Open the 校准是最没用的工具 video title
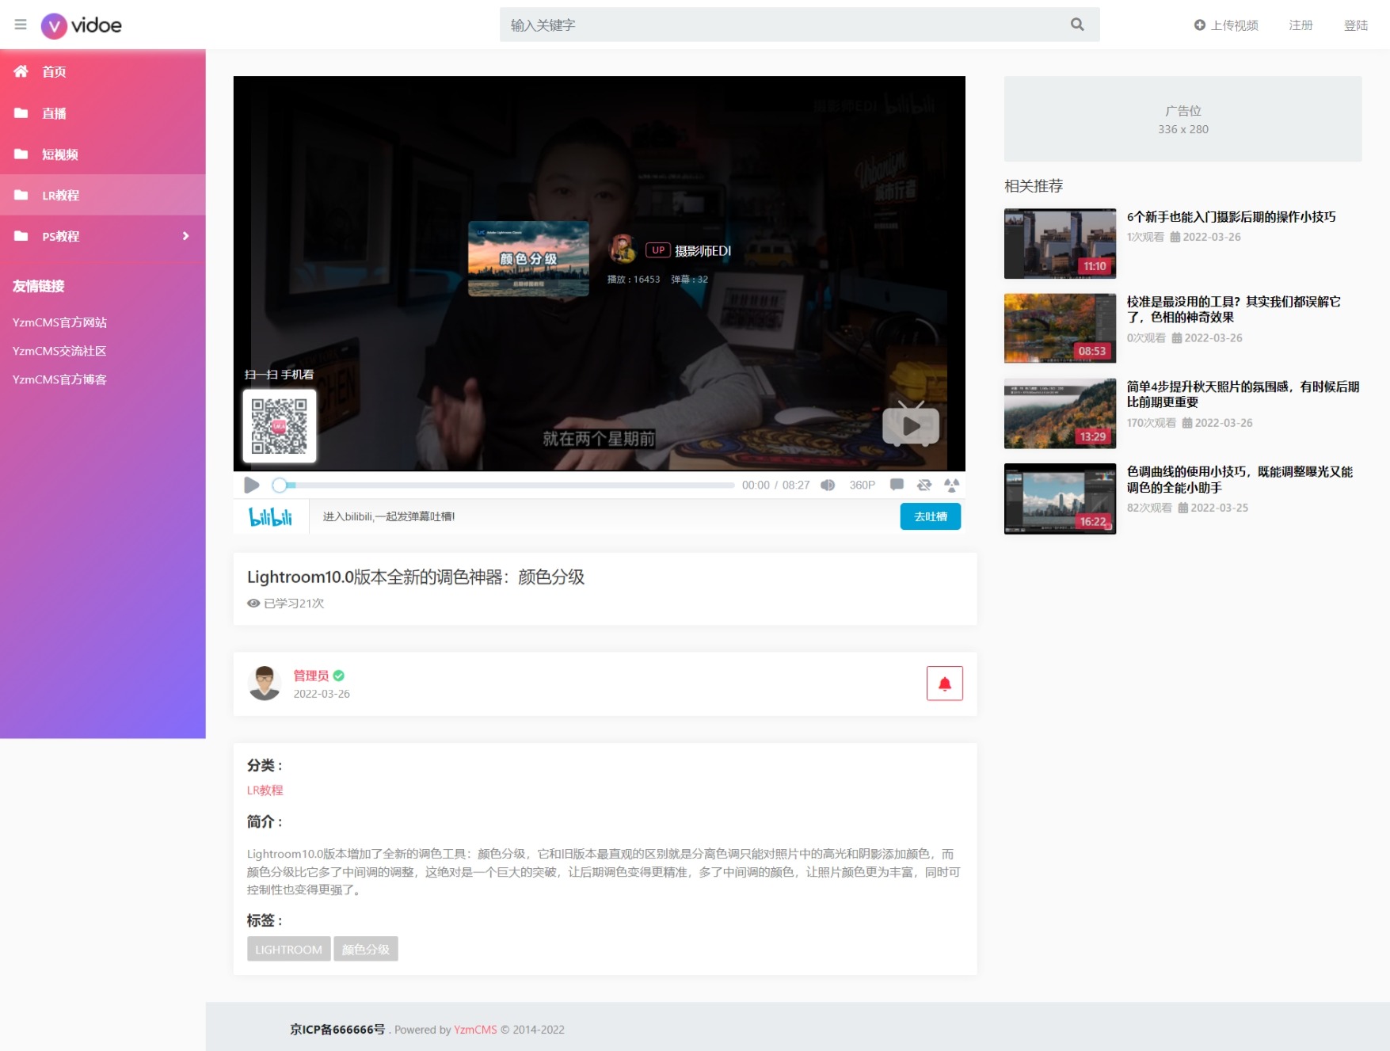Viewport: 1390px width, 1051px height. pos(1234,310)
